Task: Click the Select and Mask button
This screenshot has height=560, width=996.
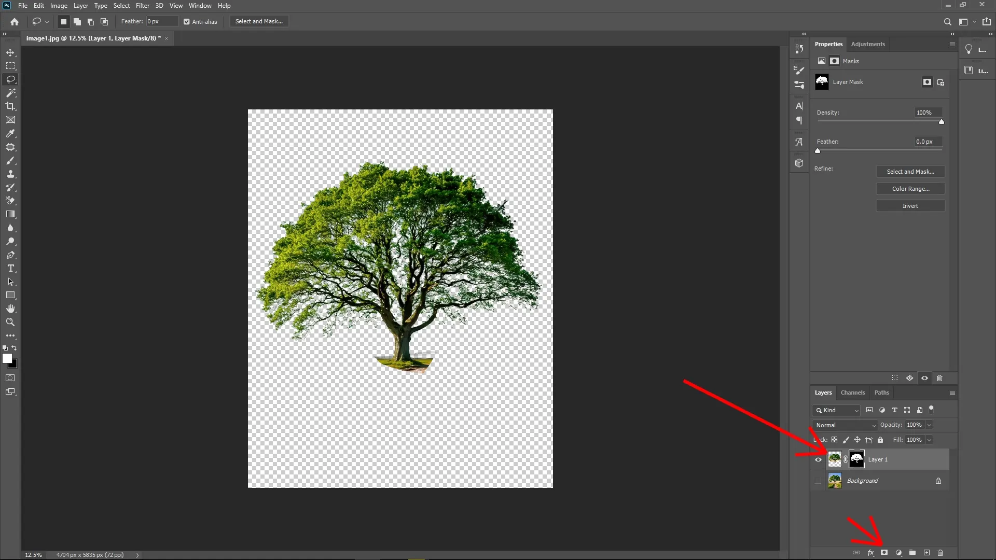Action: click(x=258, y=21)
